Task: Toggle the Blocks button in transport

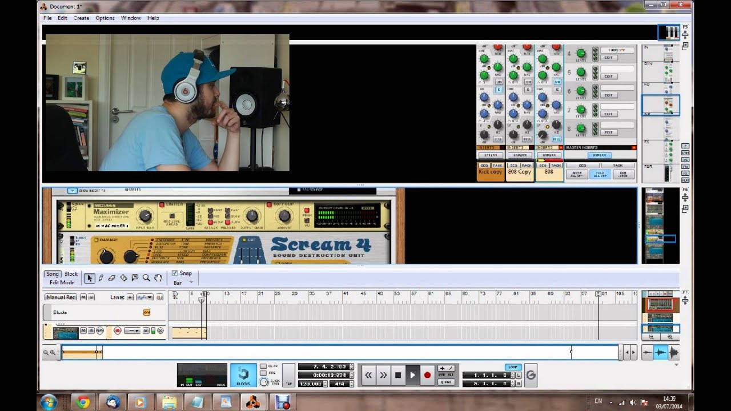Action: [243, 375]
